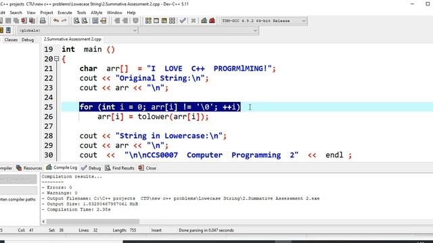The image size is (433, 243).
Task: Compile the program via toolbar icon
Action: (148, 21)
